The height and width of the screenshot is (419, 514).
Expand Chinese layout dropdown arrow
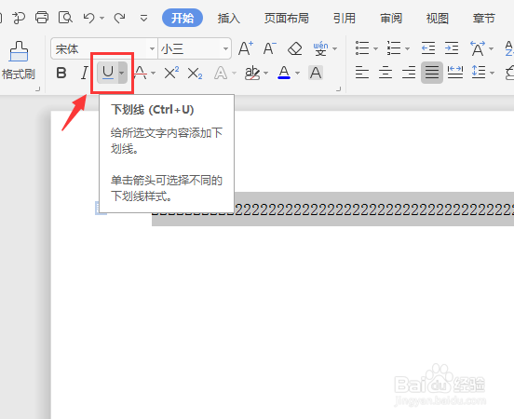[491, 48]
